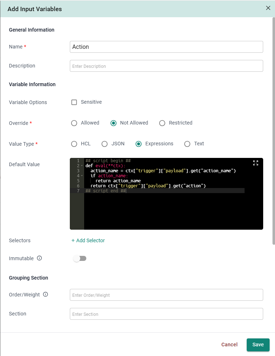
Task: Close the Add Input Variables dialog
Action: 268,8
